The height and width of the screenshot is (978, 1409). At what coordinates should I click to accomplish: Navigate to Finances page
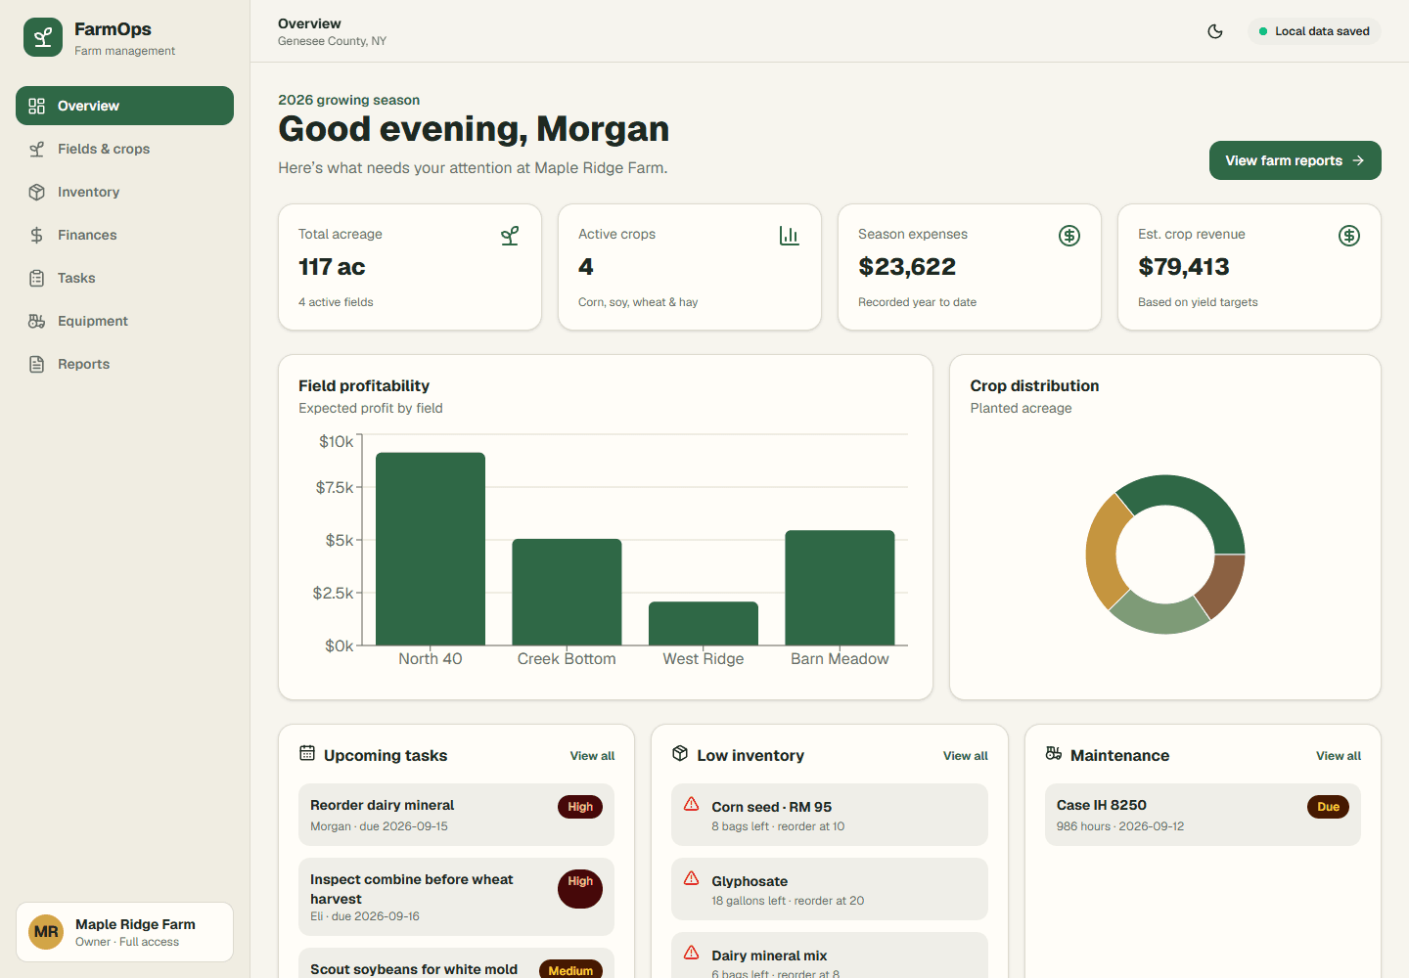[124, 235]
